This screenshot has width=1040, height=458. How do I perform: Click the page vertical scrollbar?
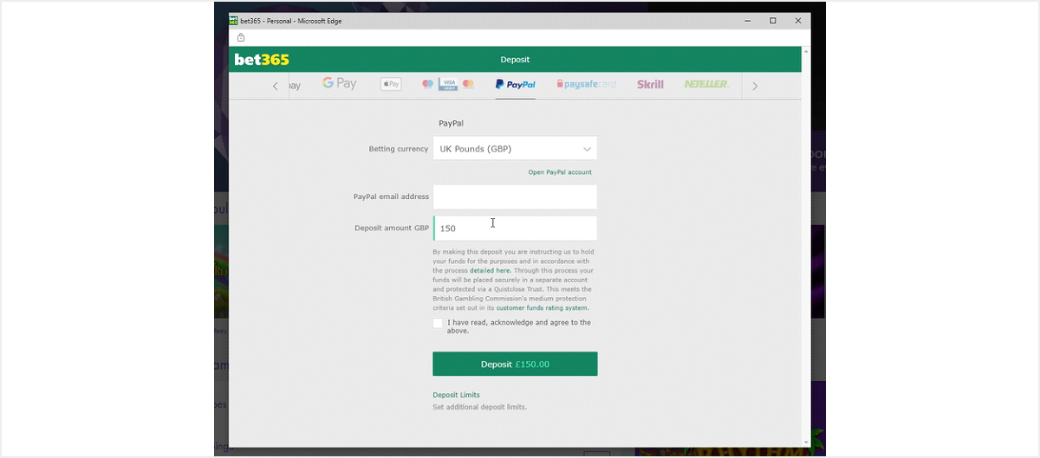(x=805, y=247)
